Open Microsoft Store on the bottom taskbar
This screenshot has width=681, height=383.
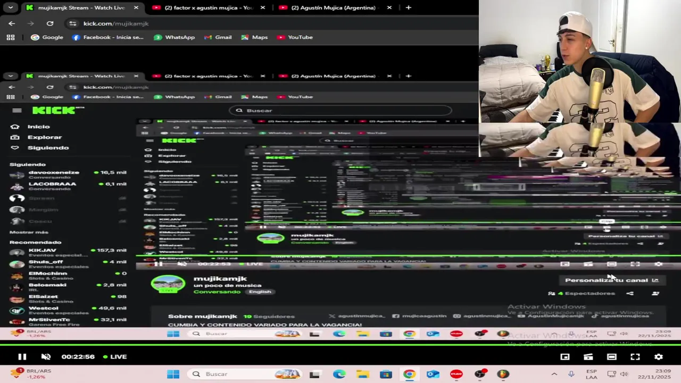pos(386,374)
